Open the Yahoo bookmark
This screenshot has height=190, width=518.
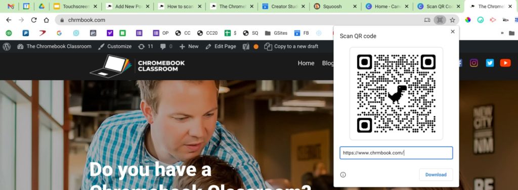(x=110, y=33)
